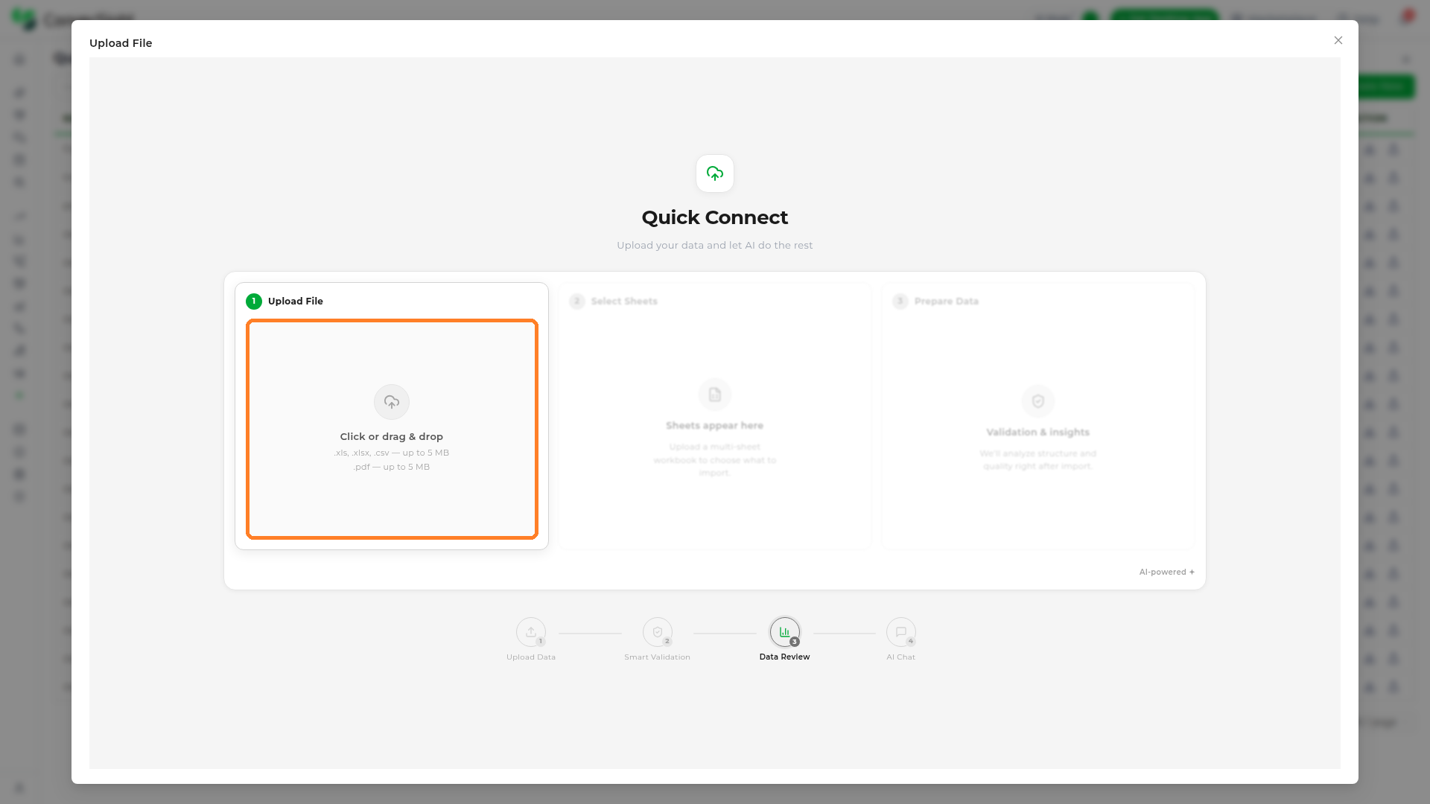This screenshot has height=804, width=1430.
Task: Click the Select Sheets step heading
Action: (624, 301)
